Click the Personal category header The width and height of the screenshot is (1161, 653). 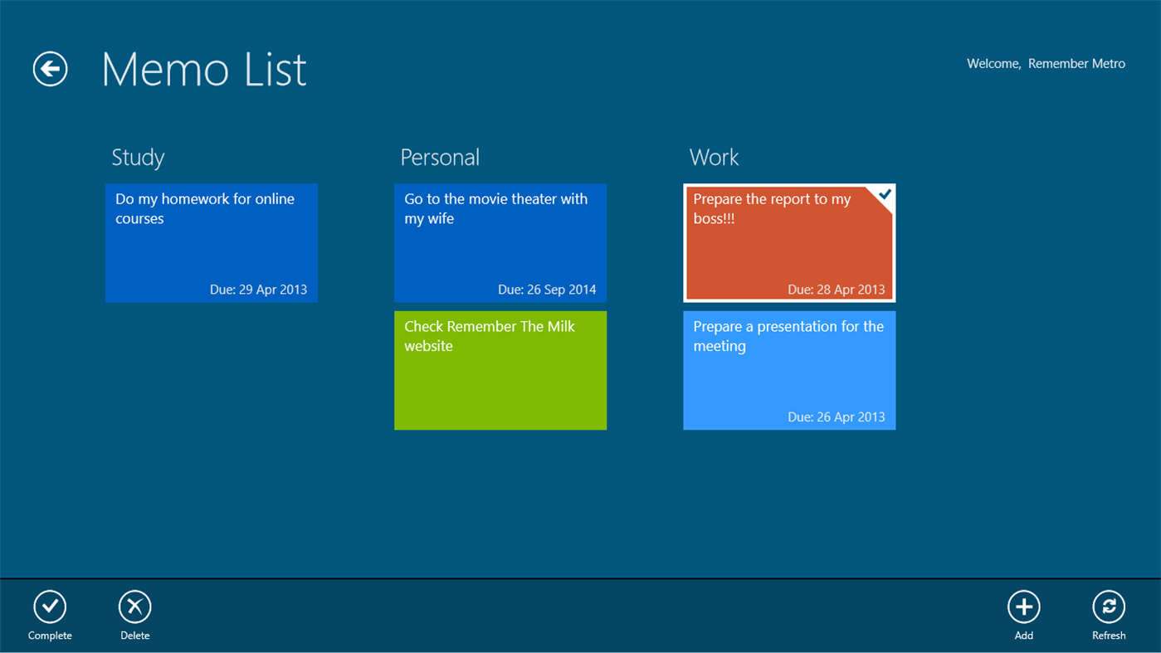click(440, 157)
